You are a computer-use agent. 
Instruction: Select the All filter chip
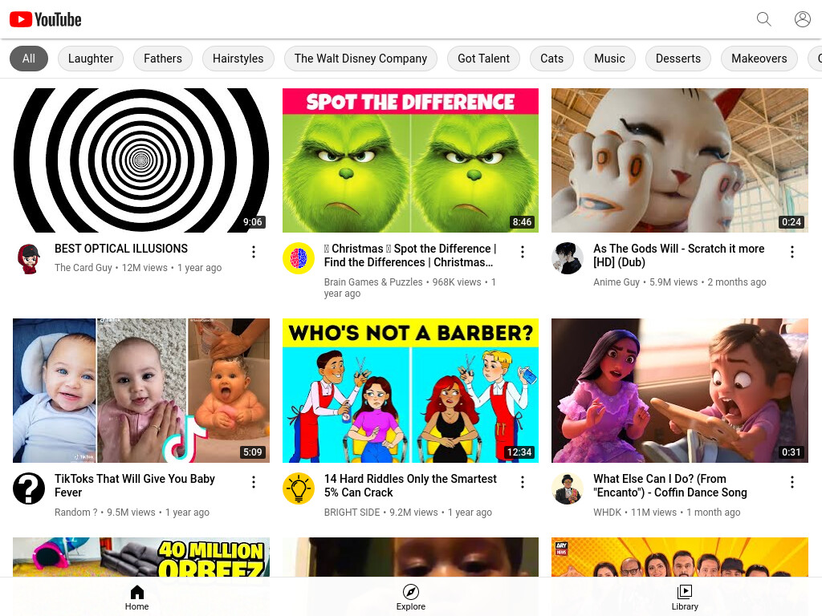[29, 59]
